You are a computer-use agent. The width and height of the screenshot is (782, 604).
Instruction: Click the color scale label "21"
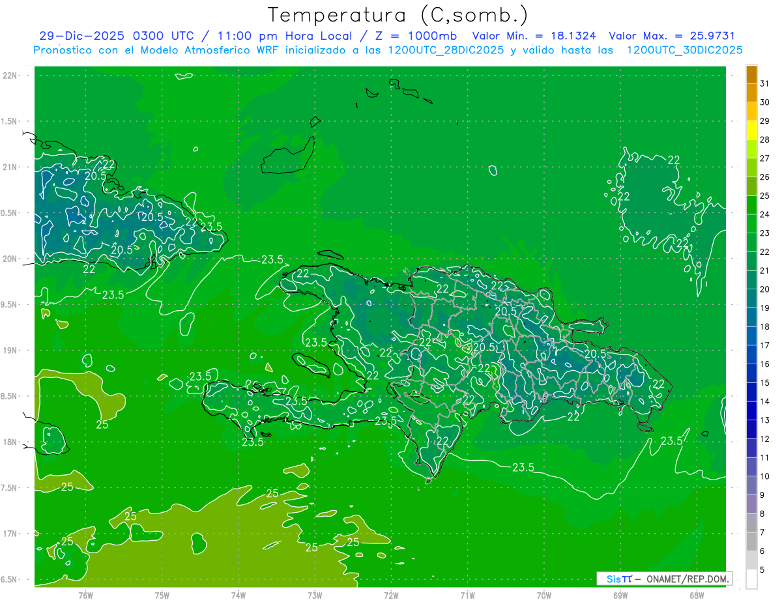765,270
